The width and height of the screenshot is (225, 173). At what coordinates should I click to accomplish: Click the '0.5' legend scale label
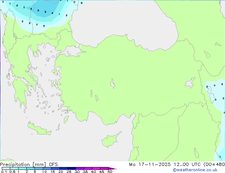(x=12, y=172)
